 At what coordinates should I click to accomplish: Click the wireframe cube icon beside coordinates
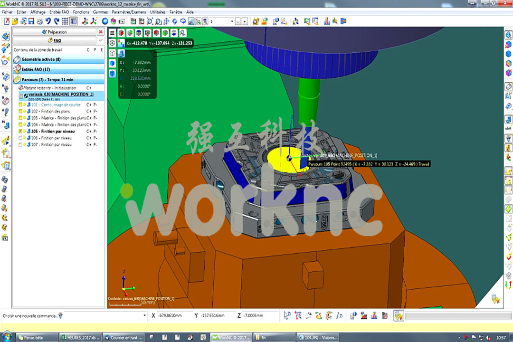coord(112,43)
